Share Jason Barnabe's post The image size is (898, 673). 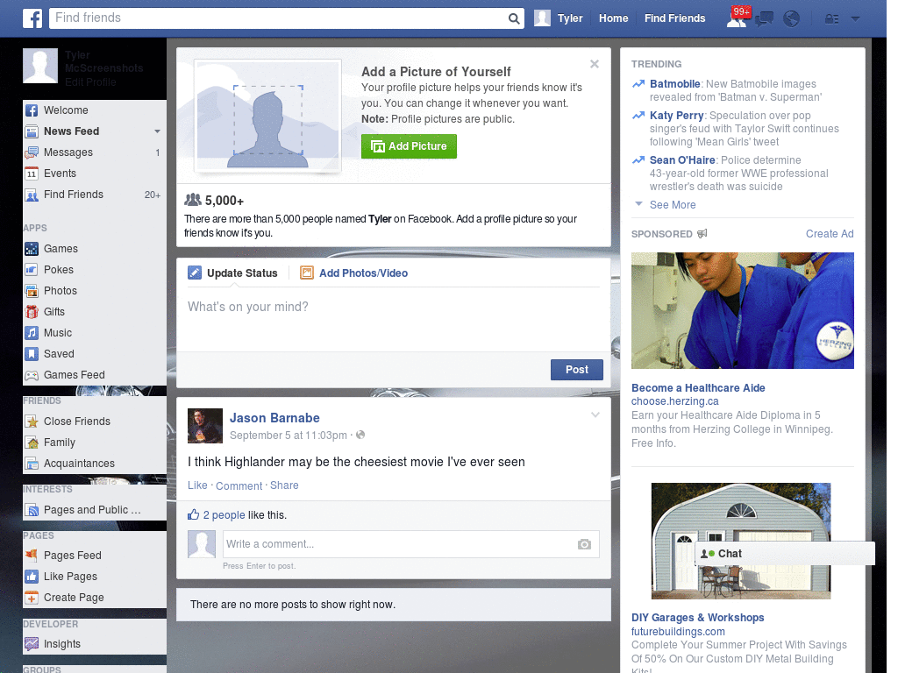tap(284, 485)
